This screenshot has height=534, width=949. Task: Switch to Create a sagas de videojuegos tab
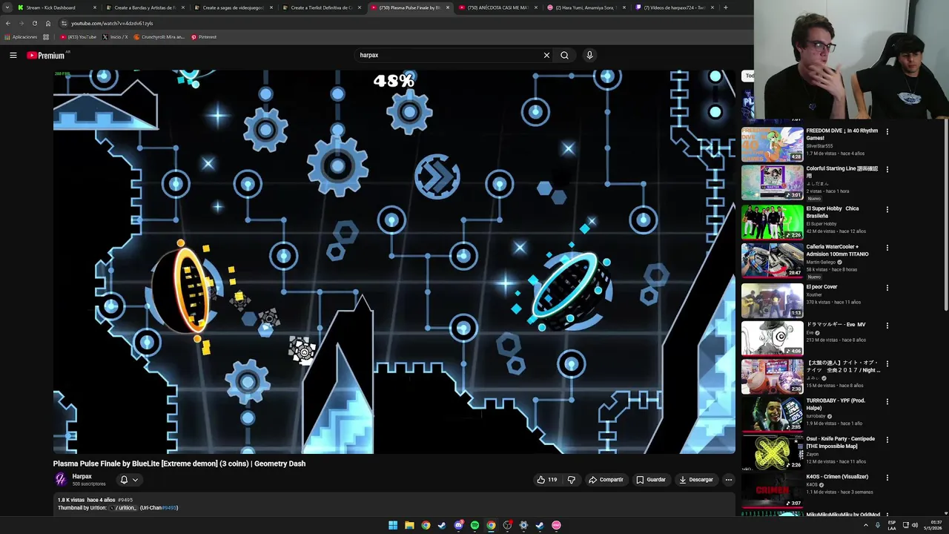[233, 7]
